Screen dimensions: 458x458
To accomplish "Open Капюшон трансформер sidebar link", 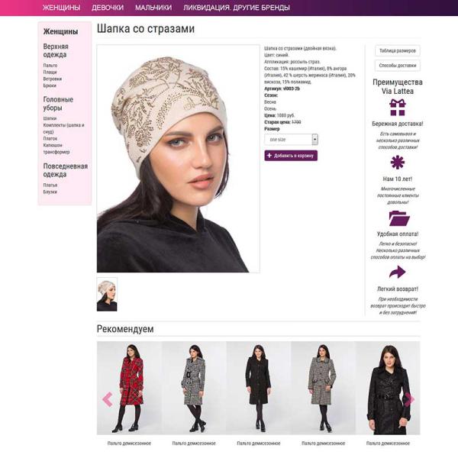I will point(56,149).
